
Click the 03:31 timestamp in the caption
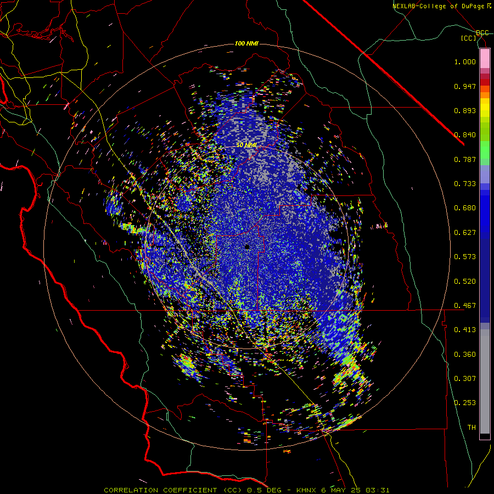377,490
